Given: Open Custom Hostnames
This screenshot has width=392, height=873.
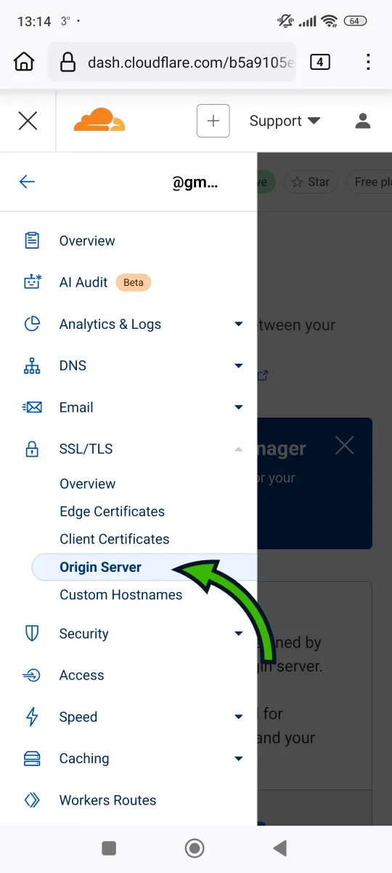Looking at the screenshot, I should coord(121,594).
